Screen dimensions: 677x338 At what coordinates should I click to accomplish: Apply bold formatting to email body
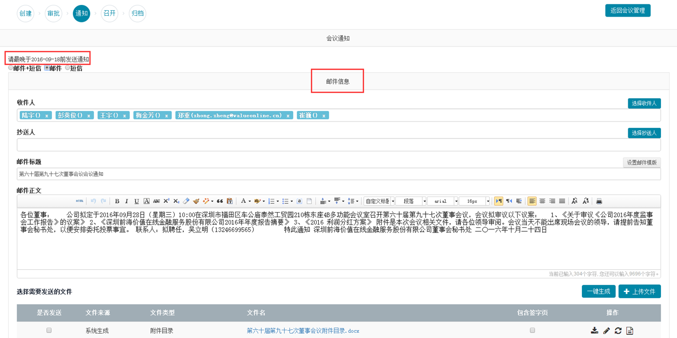(117, 201)
